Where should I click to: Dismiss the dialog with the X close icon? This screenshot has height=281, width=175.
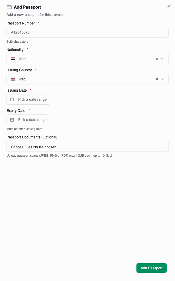(x=168, y=6)
